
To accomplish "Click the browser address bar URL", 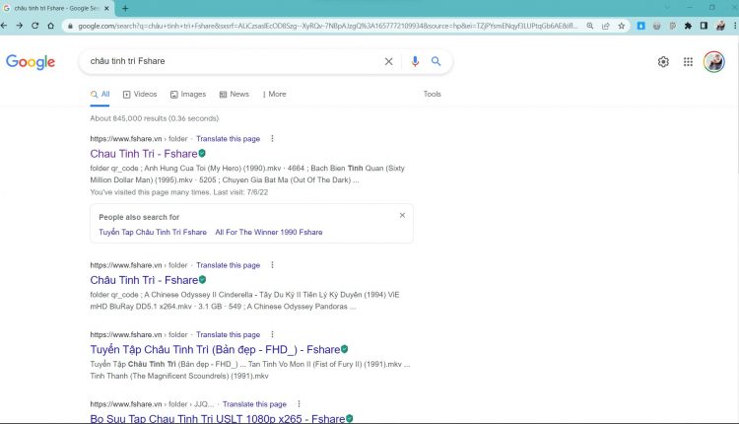I will 327,26.
